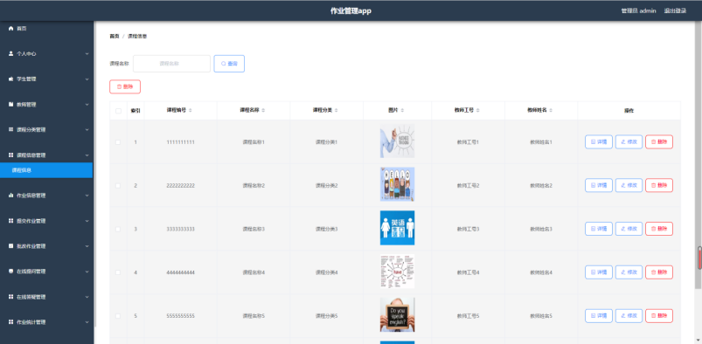Click the person icon beside 个人中心

tap(11, 53)
